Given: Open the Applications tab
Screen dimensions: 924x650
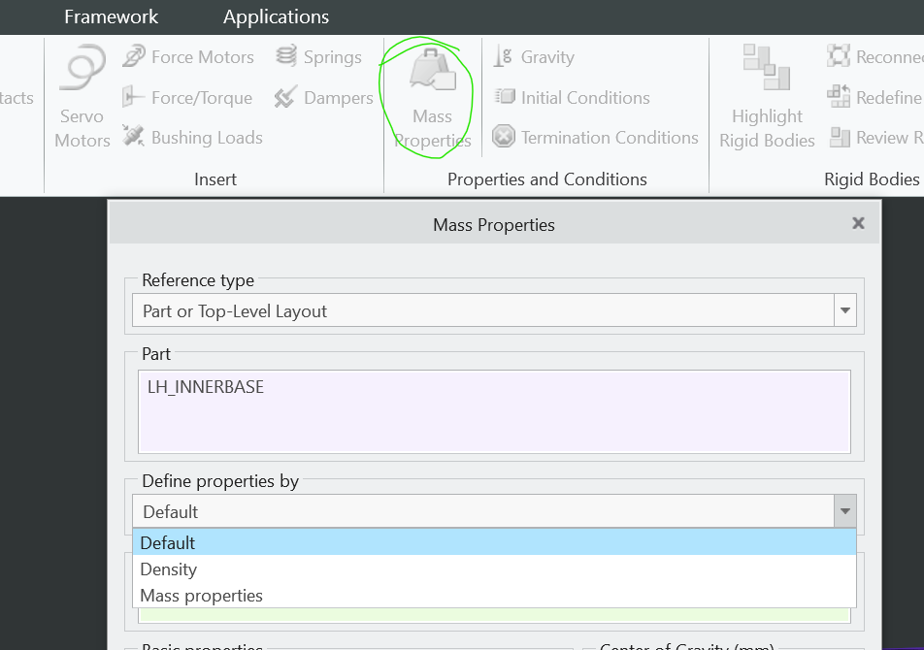Looking at the screenshot, I should (x=276, y=16).
